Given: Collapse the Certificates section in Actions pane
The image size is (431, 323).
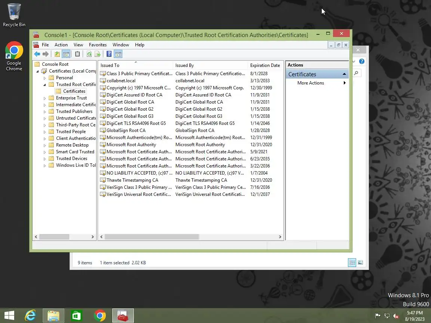Looking at the screenshot, I should 344,74.
